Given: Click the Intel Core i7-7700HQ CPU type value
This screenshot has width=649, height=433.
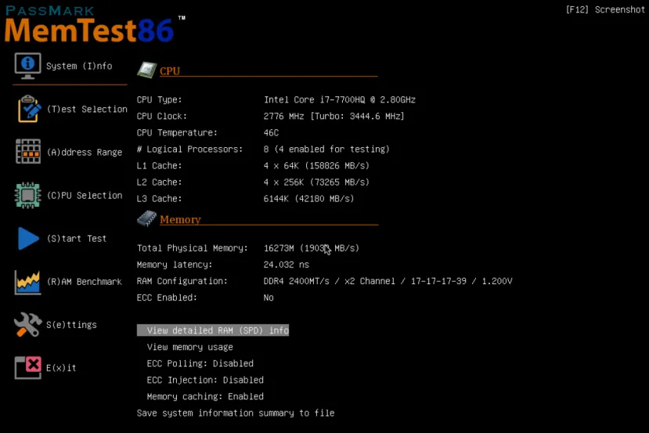Looking at the screenshot, I should coord(340,99).
